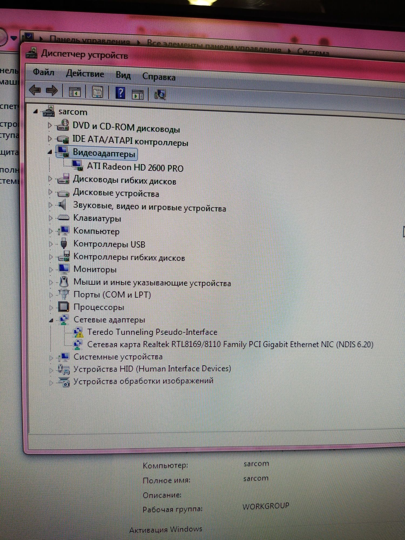Click the Контроллеры USB icon
This screenshot has height=540, width=405.
coord(64,243)
